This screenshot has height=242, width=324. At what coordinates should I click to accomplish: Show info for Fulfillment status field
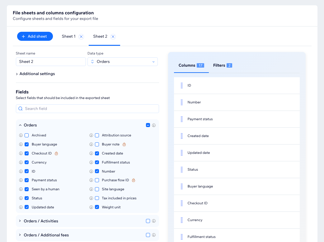[x=91, y=162]
